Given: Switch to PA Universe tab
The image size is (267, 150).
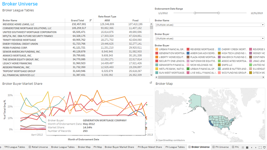Looking at the screenshot, I should click(x=220, y=147).
